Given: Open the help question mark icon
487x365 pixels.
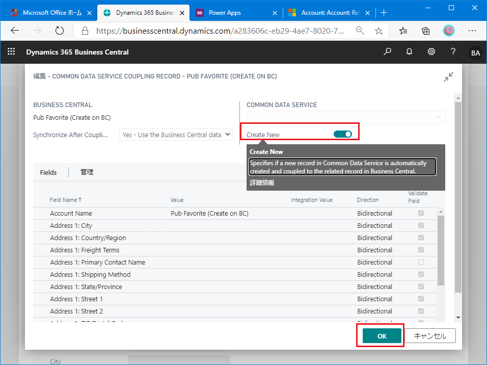Looking at the screenshot, I should 453,51.
